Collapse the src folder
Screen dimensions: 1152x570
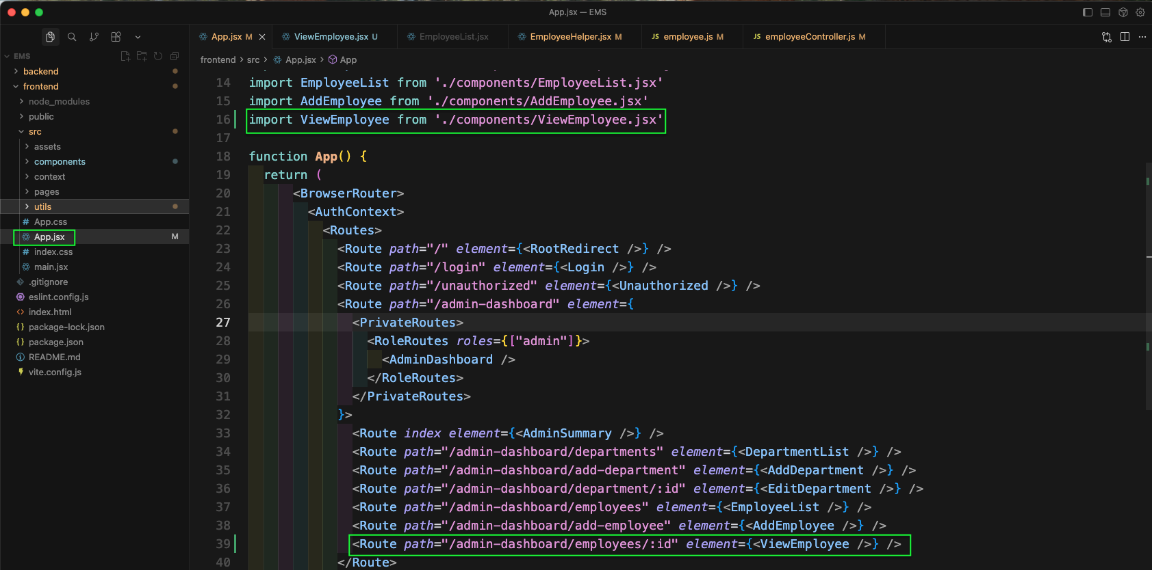pos(94,131)
